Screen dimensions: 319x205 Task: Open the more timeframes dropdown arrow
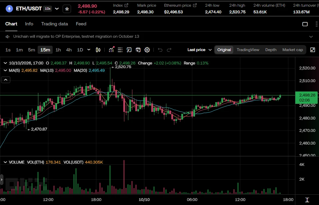tap(89, 50)
